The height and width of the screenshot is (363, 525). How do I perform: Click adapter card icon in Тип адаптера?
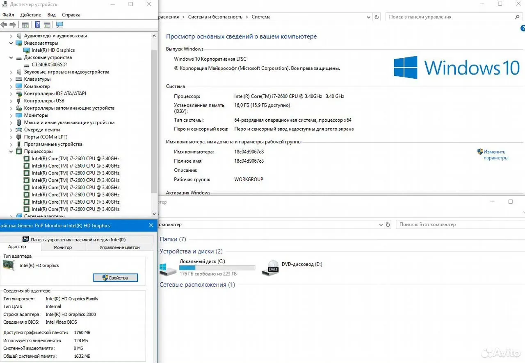(x=9, y=265)
